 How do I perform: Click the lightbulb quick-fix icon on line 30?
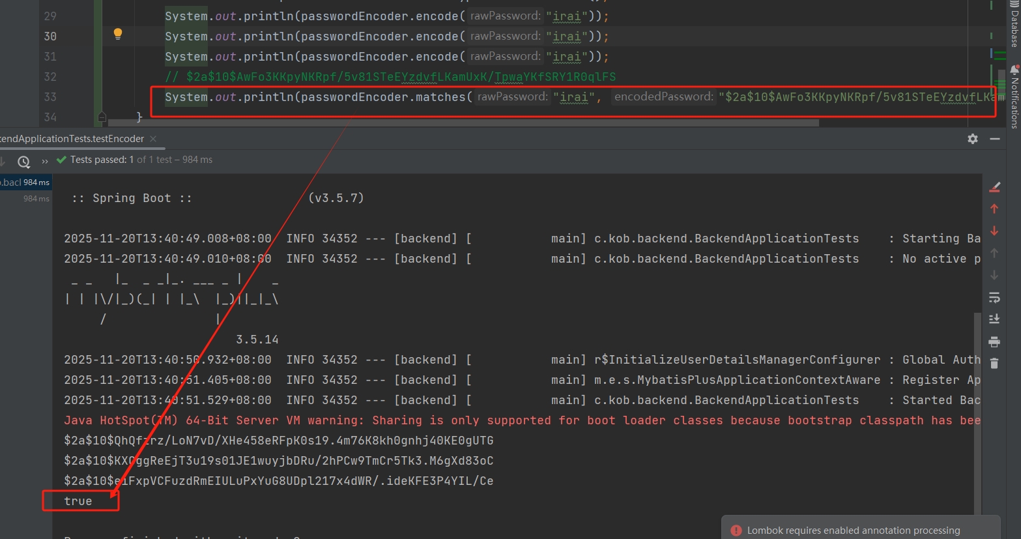(118, 34)
